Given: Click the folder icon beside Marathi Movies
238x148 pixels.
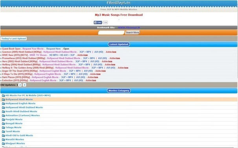Looking at the screenshot, I should (x=4, y=139).
